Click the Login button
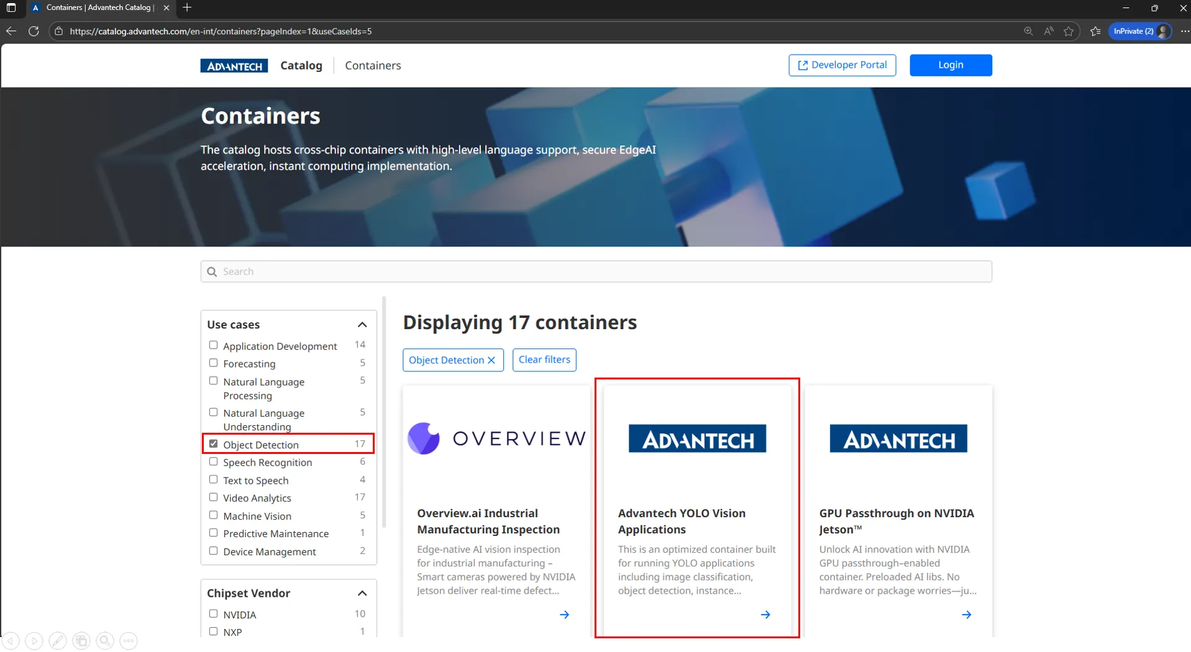This screenshot has height=652, width=1191. click(950, 65)
